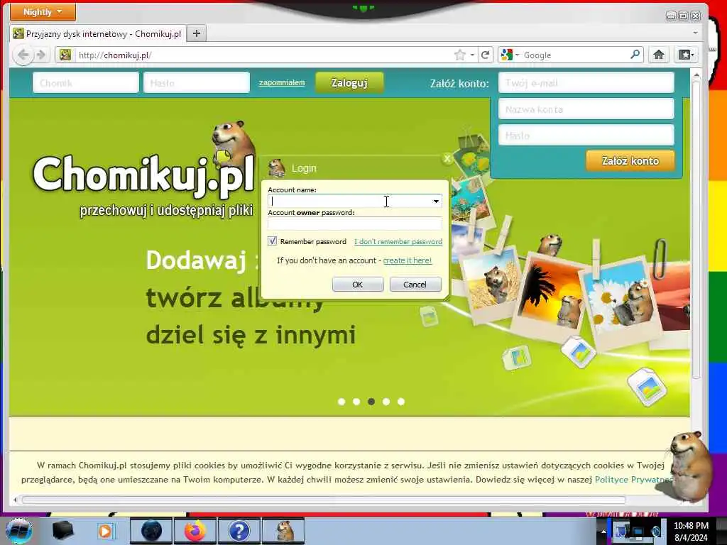Image resolution: width=727 pixels, height=545 pixels.
Task: Click the Twój e-mail field
Action: 586,83
